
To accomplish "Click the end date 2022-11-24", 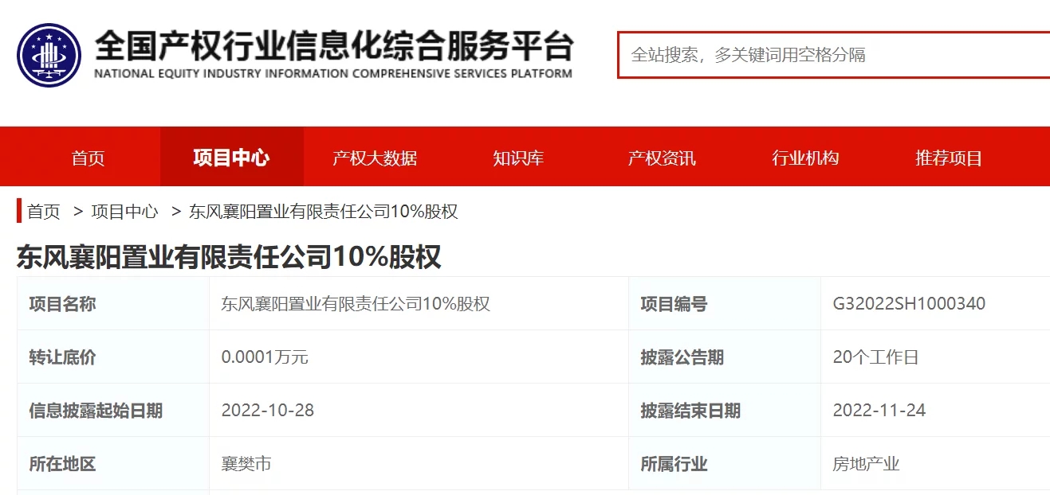I will (879, 411).
